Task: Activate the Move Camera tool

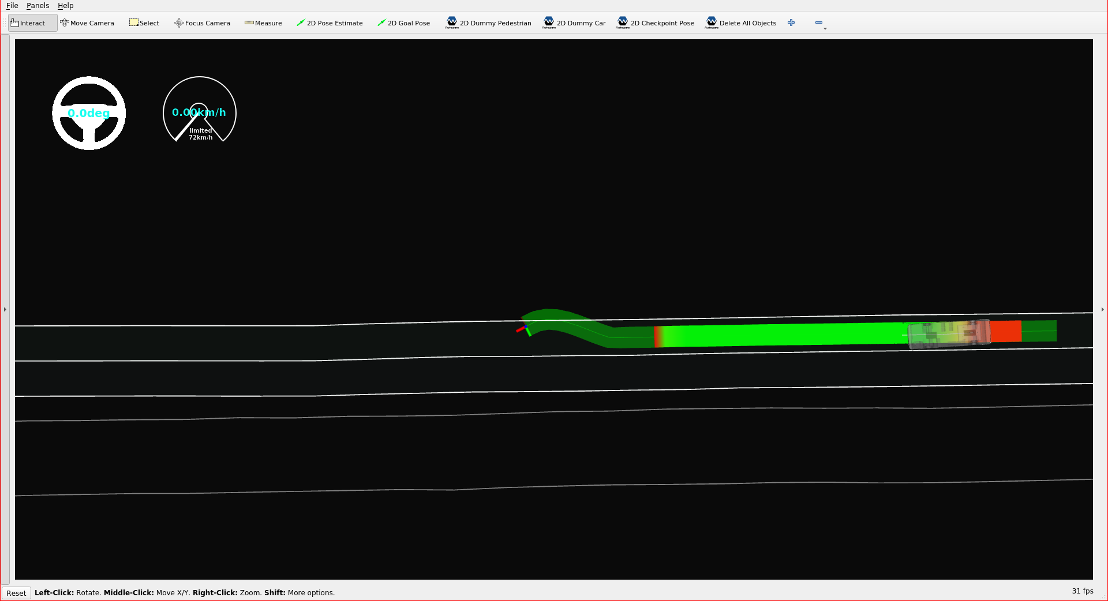Action: (x=87, y=22)
